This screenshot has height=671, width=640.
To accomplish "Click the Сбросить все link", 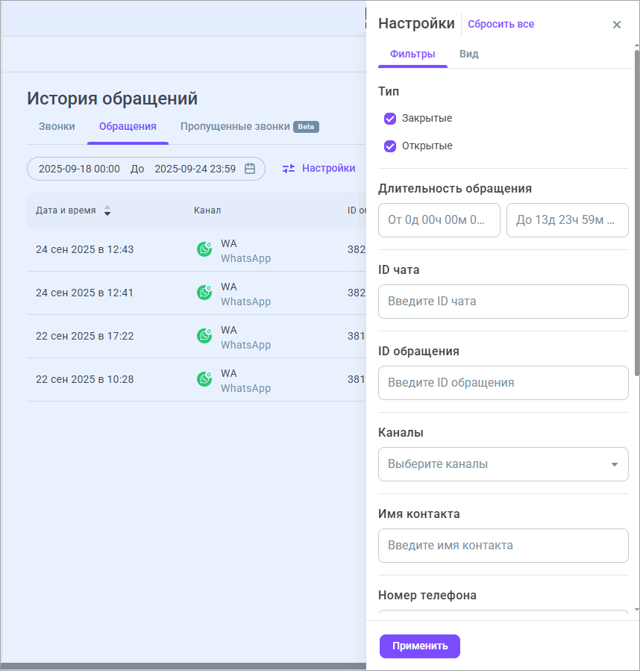I will pyautogui.click(x=501, y=24).
